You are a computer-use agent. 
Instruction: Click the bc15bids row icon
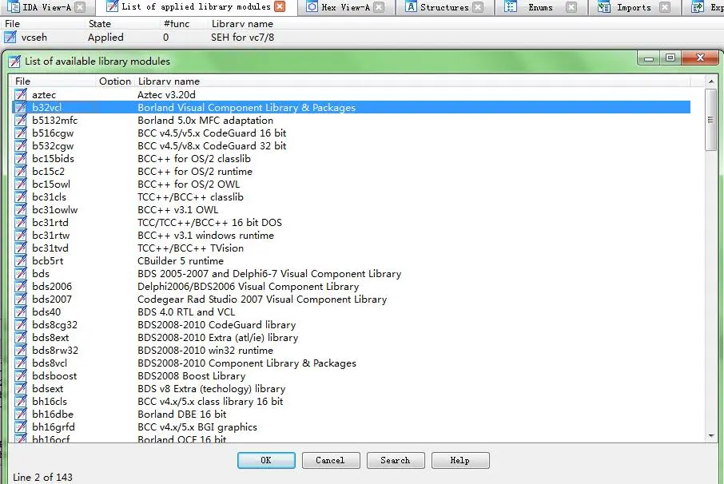20,159
